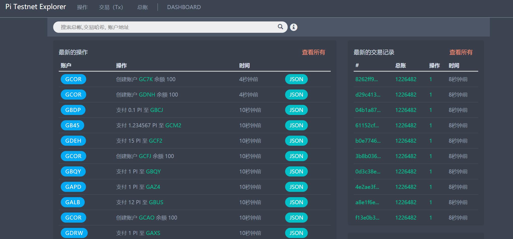Show JSON for payment to GBQY
Viewport: 513px width, 239px height.
click(296, 171)
